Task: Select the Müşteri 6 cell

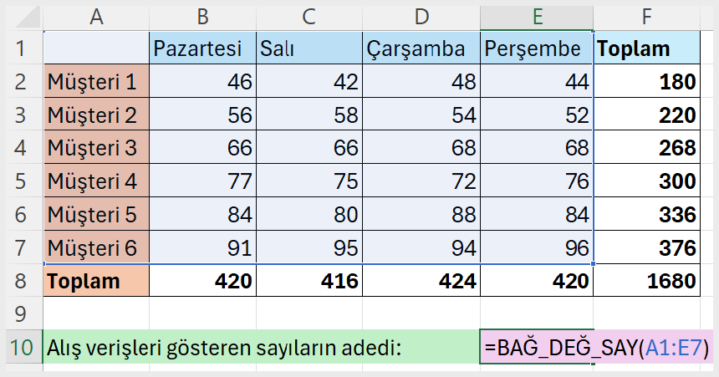Action: (96, 247)
